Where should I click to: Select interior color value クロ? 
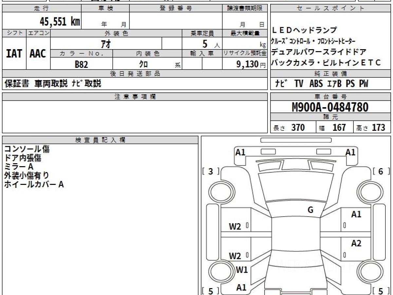pyautogui.click(x=143, y=65)
